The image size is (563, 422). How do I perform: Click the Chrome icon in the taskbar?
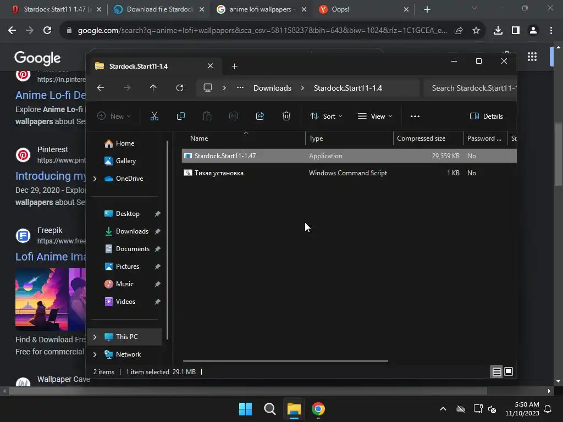(x=318, y=409)
